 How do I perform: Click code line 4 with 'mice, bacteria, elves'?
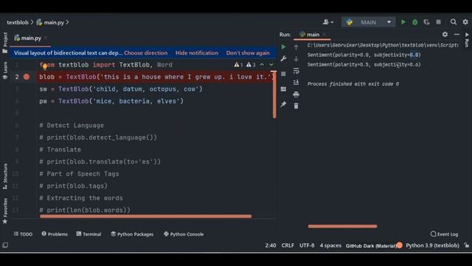click(x=111, y=101)
